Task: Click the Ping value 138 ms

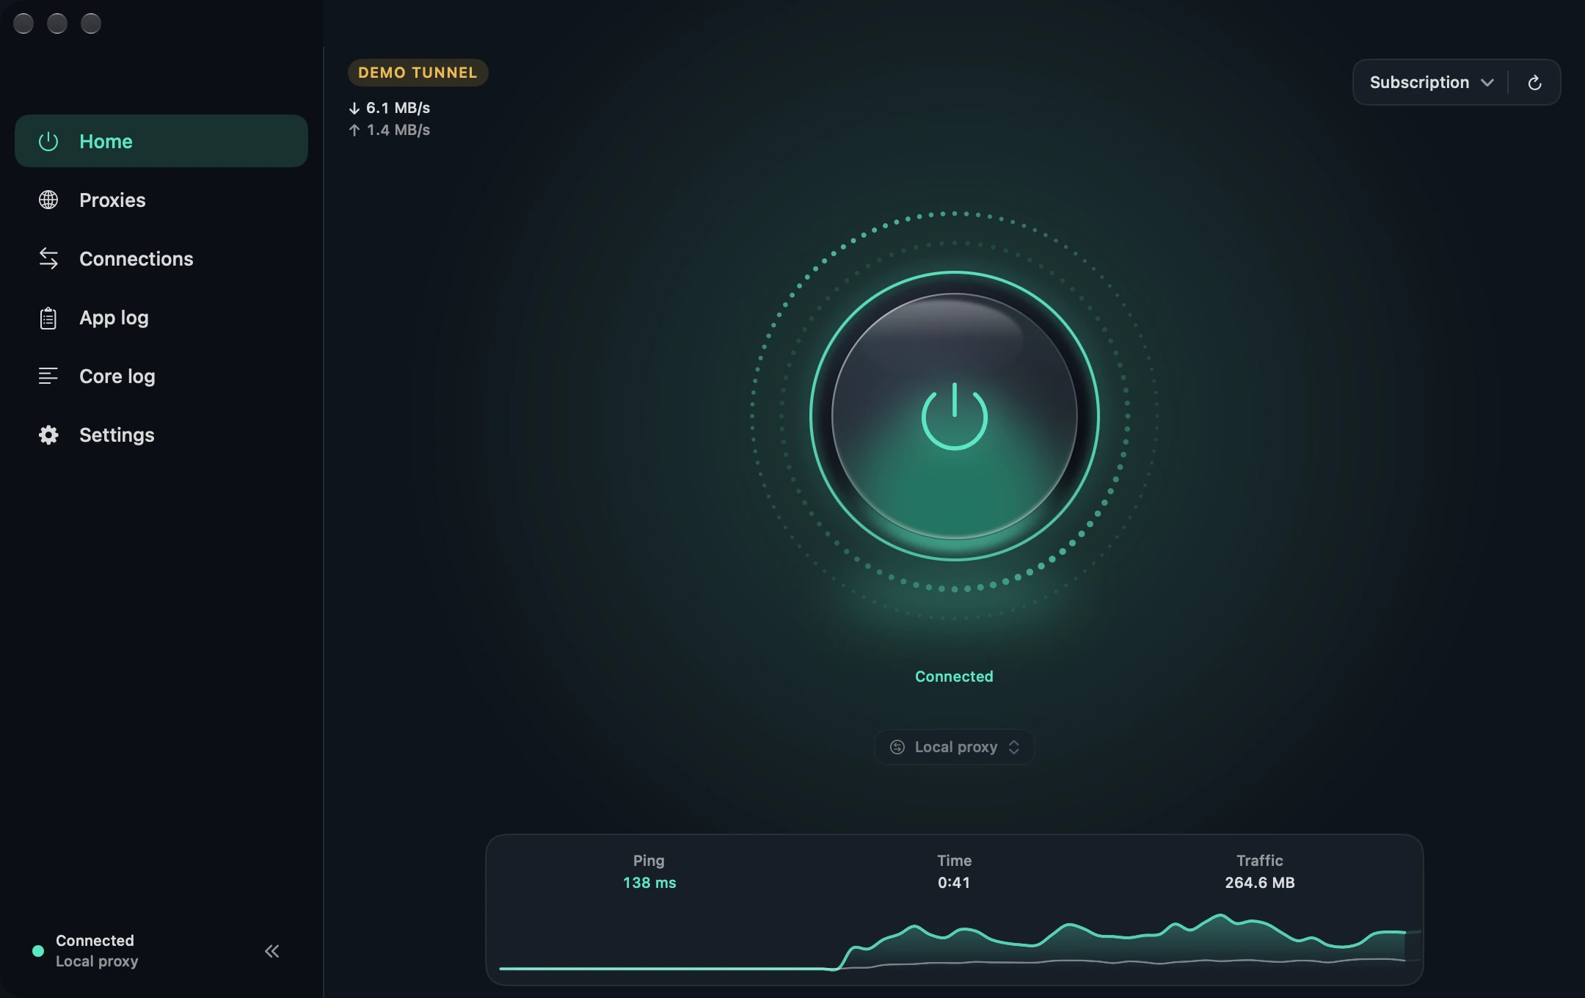Action: click(649, 883)
